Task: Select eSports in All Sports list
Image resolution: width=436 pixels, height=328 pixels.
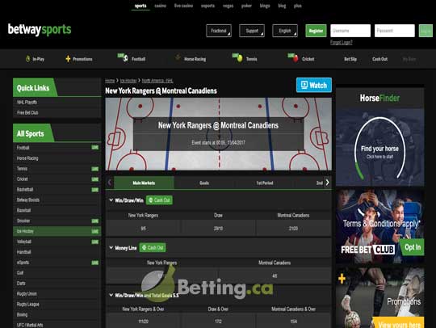Action: pyautogui.click(x=57, y=263)
